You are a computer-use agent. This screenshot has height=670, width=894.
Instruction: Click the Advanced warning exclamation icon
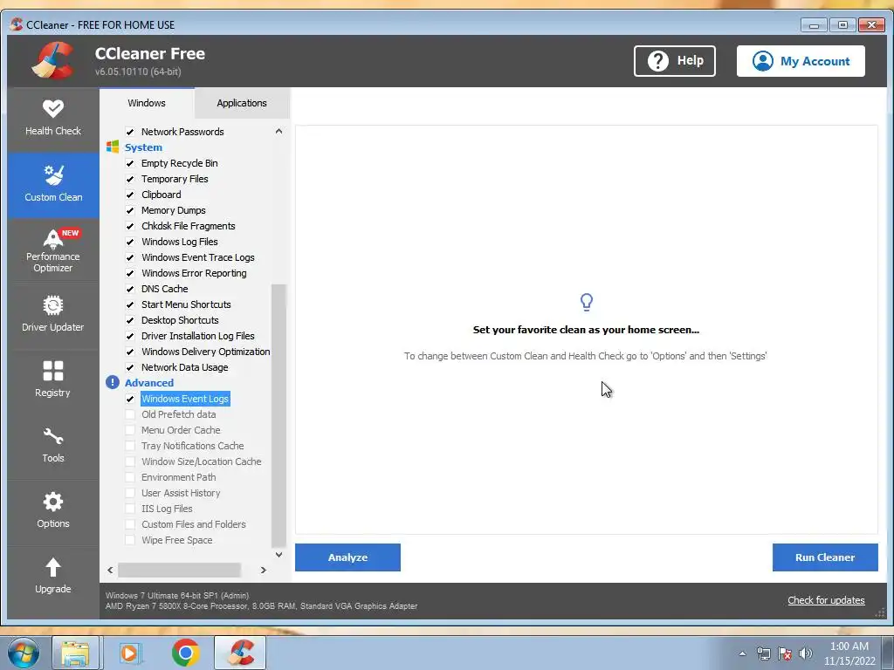113,382
